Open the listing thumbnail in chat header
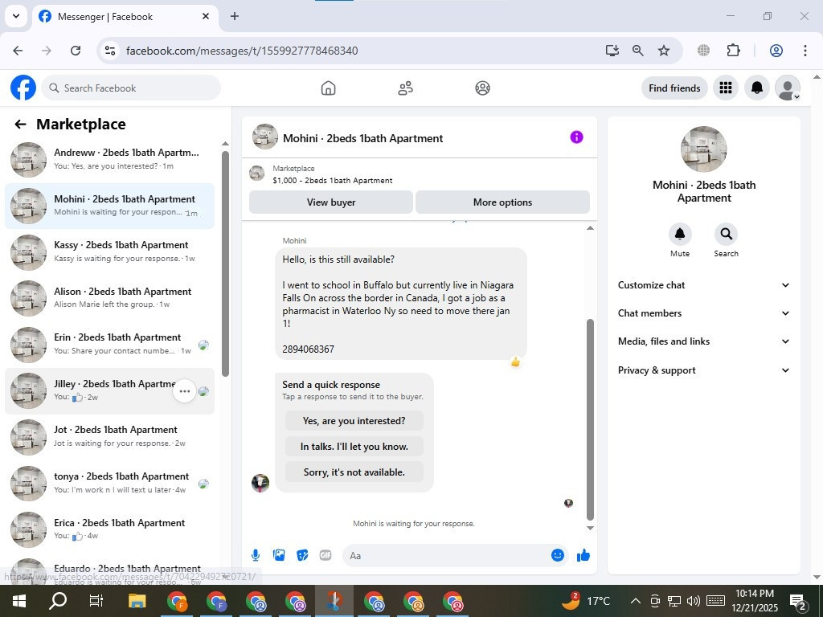The width and height of the screenshot is (823, 617). pos(265,137)
